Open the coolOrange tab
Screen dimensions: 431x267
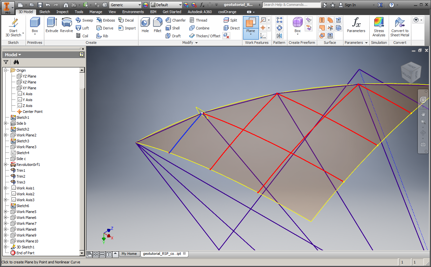pos(228,12)
